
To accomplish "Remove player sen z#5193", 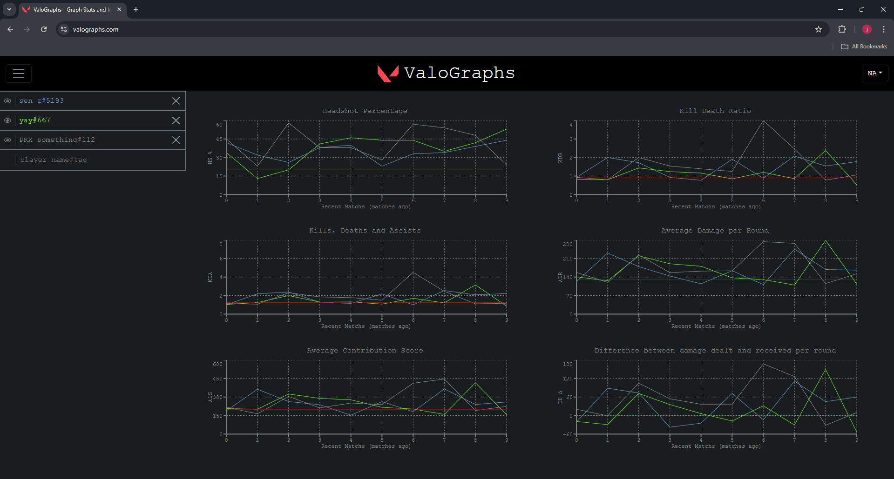I will (x=176, y=101).
